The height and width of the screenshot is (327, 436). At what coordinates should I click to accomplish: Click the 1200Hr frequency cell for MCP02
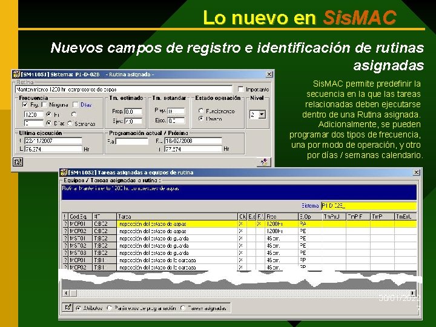282,231
